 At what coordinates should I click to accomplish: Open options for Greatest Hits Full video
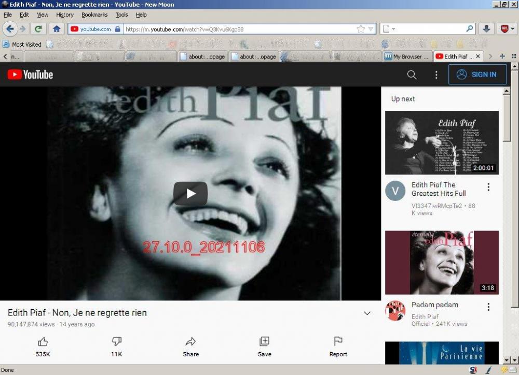488,187
